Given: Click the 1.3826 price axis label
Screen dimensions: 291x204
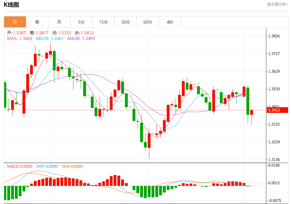Looking at the screenshot, I should (x=274, y=36).
